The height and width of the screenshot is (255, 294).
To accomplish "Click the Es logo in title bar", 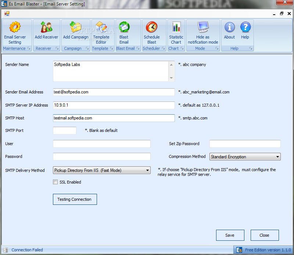I will click(x=4, y=4).
